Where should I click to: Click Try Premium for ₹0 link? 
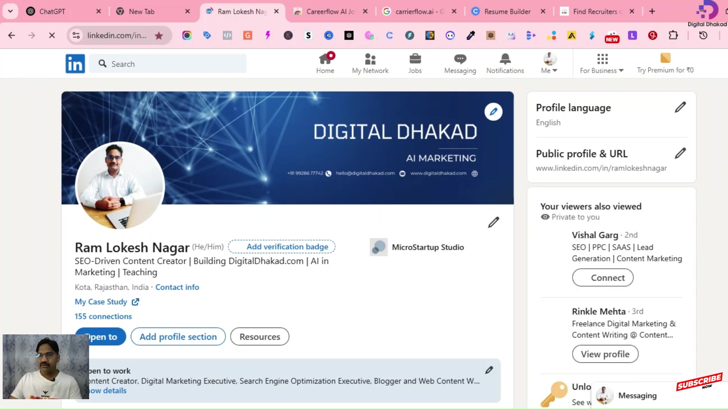[x=665, y=63]
